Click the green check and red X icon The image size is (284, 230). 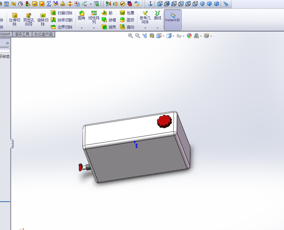(x=84, y=4)
